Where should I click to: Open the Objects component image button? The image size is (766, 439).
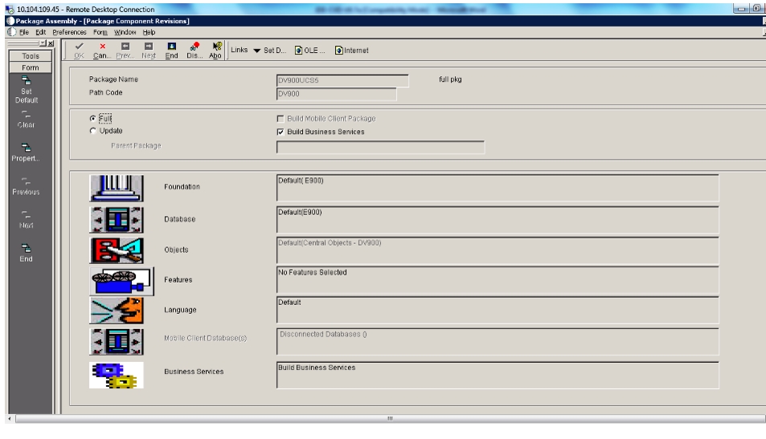point(117,250)
